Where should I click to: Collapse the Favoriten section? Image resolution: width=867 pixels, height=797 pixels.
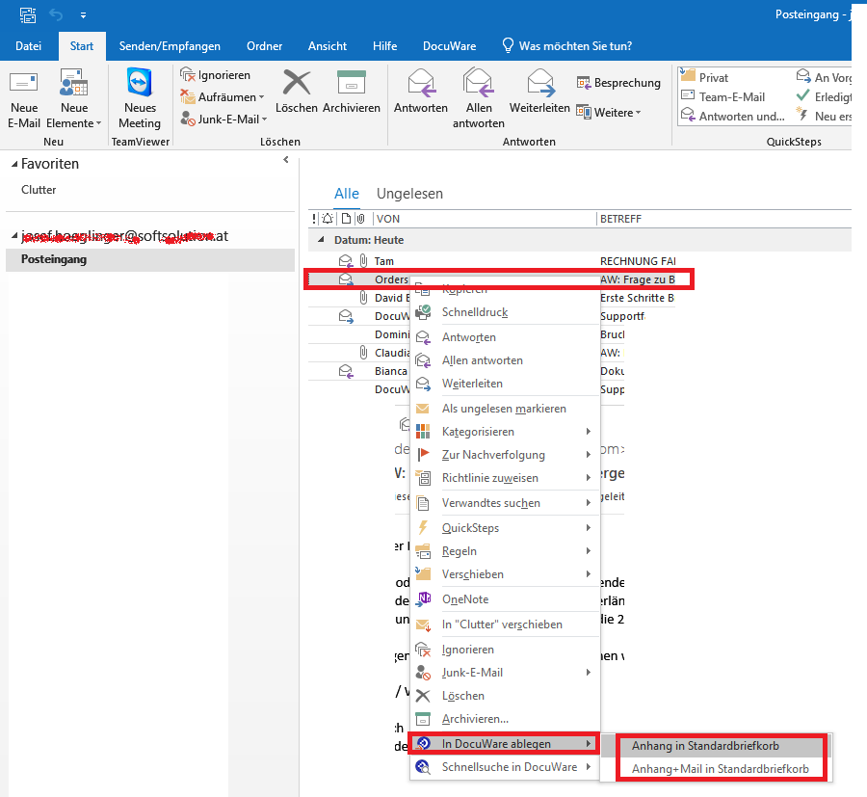pyautogui.click(x=14, y=164)
